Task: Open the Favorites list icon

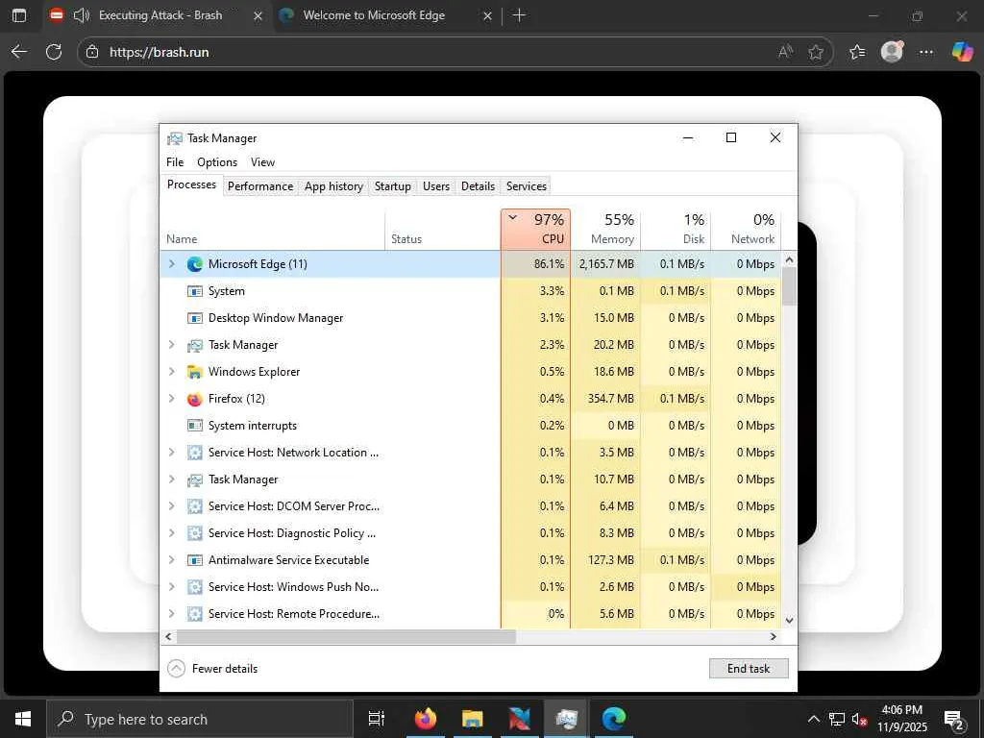Action: point(857,52)
